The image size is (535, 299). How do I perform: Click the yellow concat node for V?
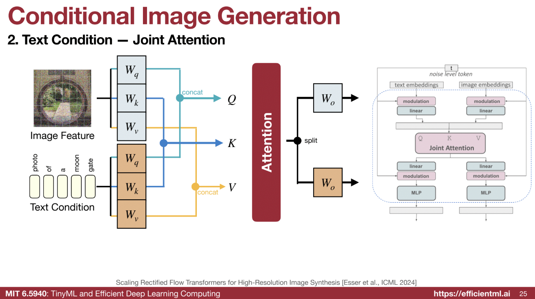coord(195,187)
